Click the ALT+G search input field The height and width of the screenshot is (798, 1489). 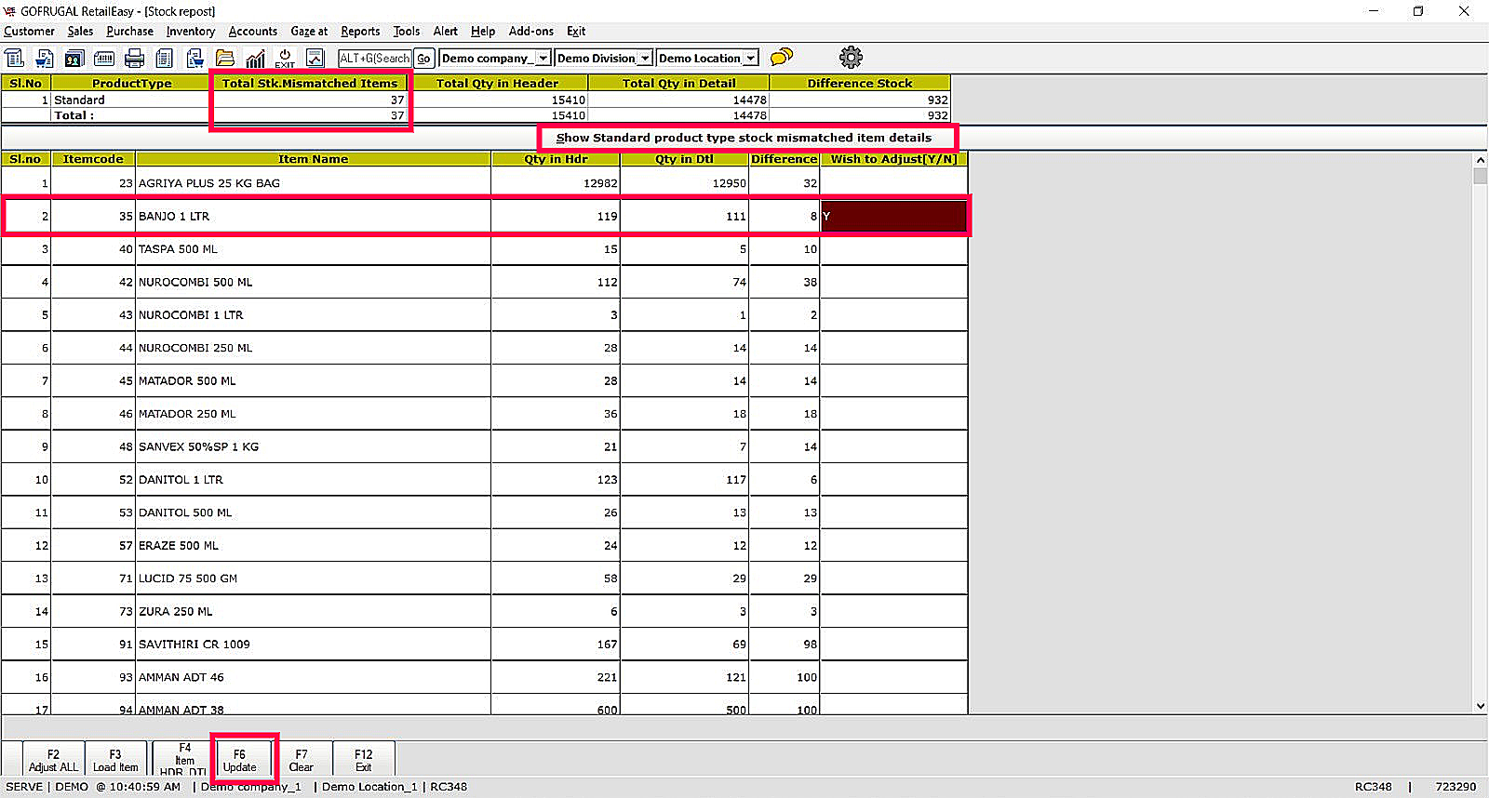(374, 59)
